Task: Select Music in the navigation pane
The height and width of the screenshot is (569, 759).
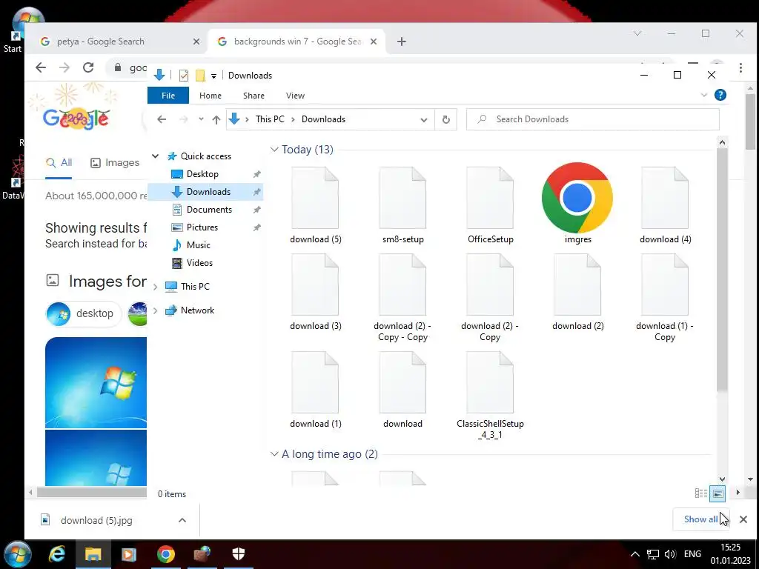Action: [199, 244]
